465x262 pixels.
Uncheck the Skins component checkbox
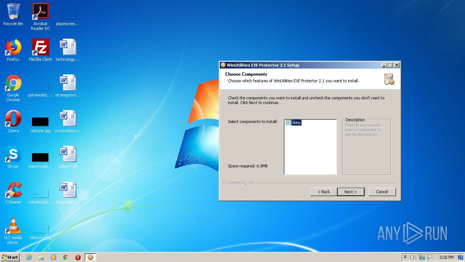pos(288,123)
